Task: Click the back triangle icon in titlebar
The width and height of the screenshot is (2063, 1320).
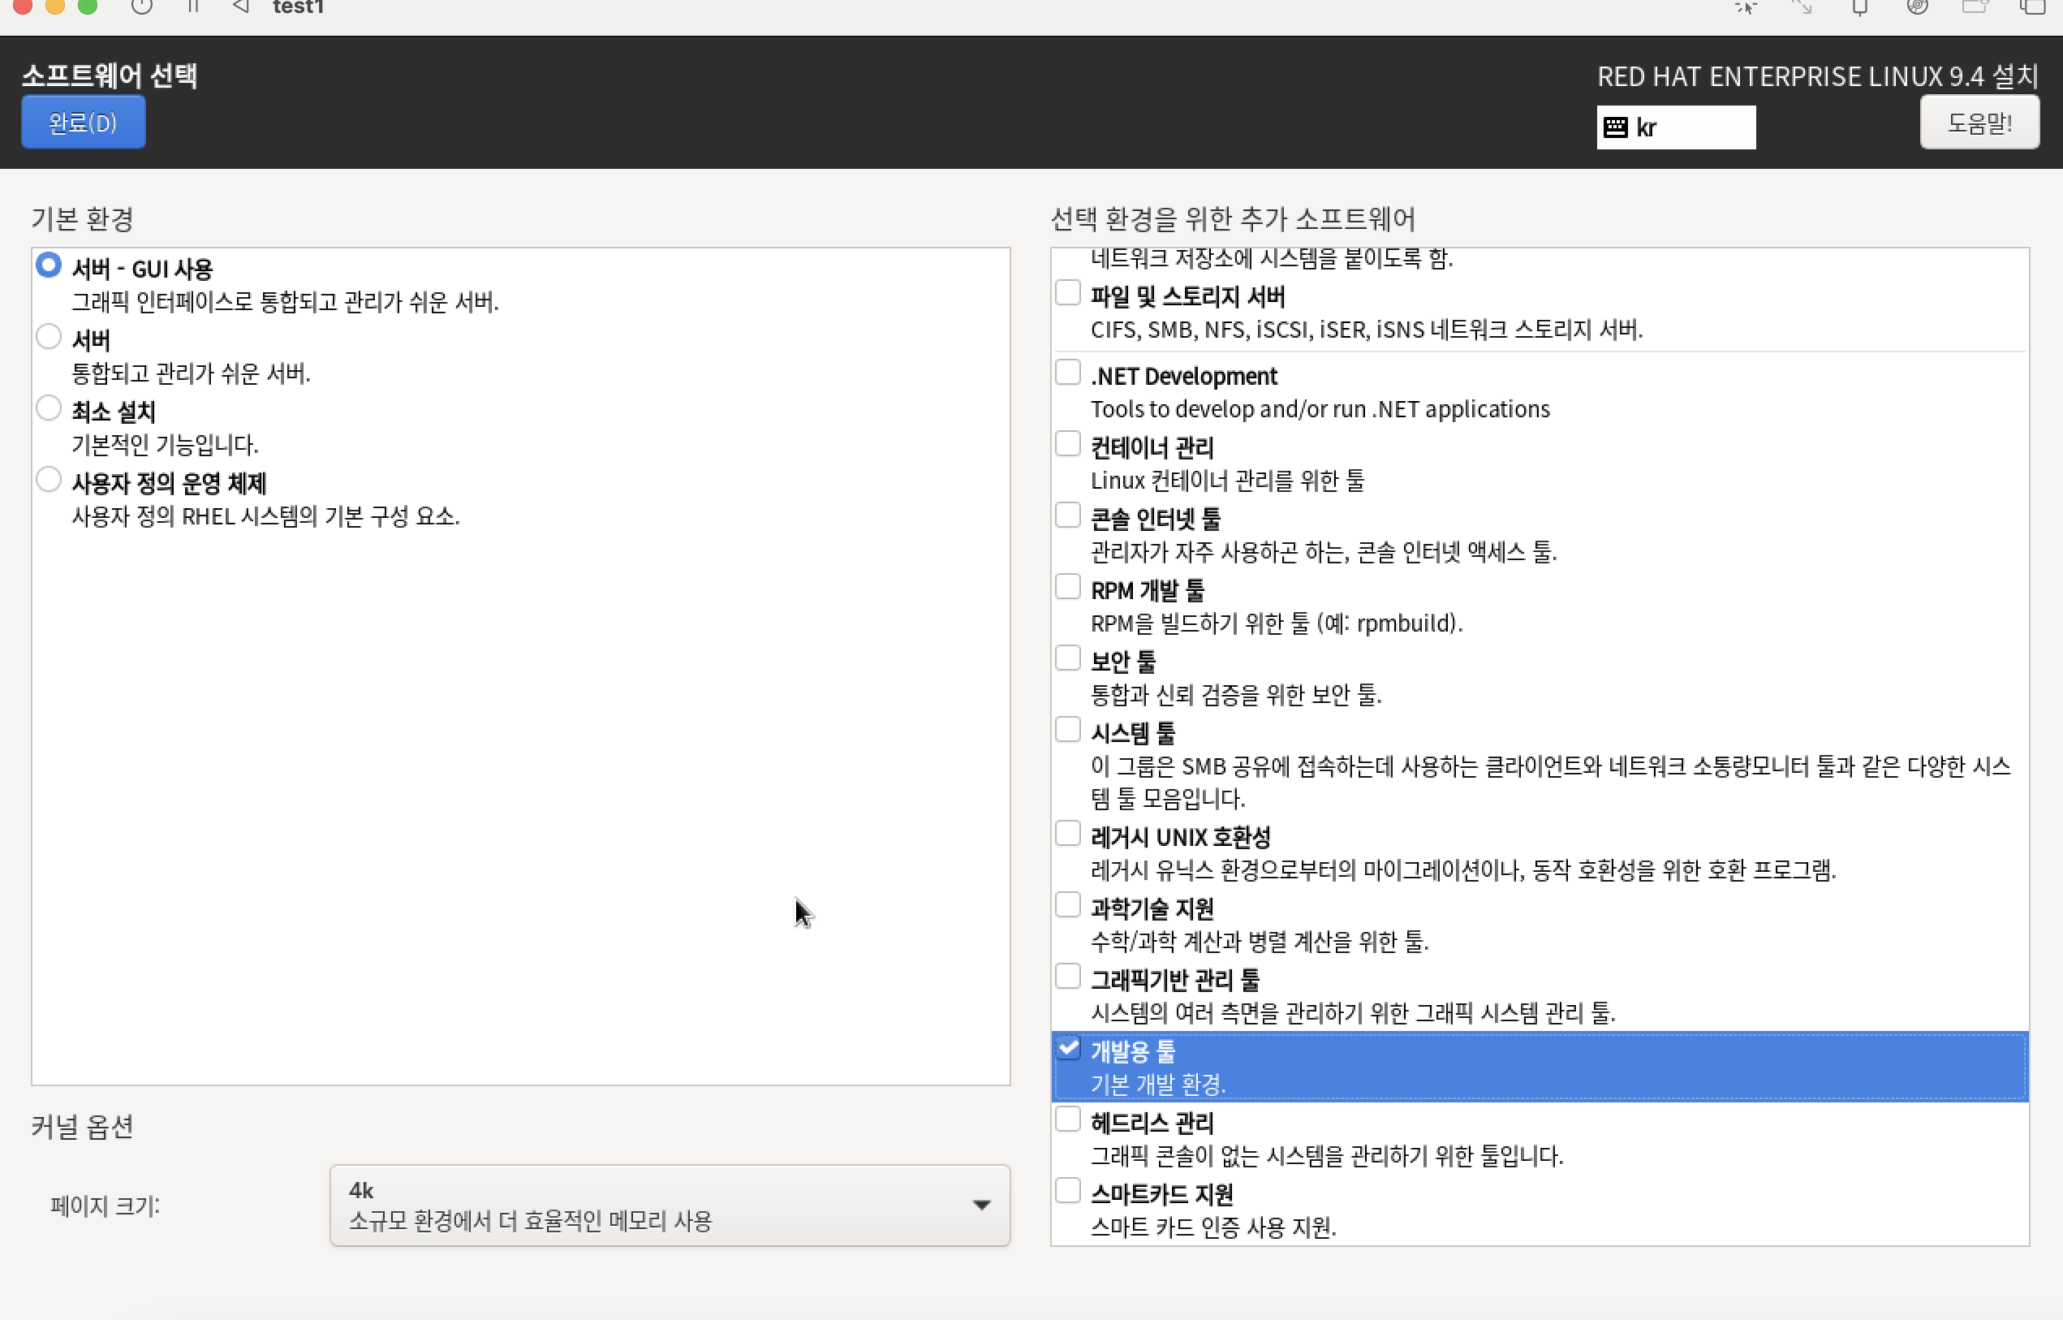Action: (x=241, y=6)
